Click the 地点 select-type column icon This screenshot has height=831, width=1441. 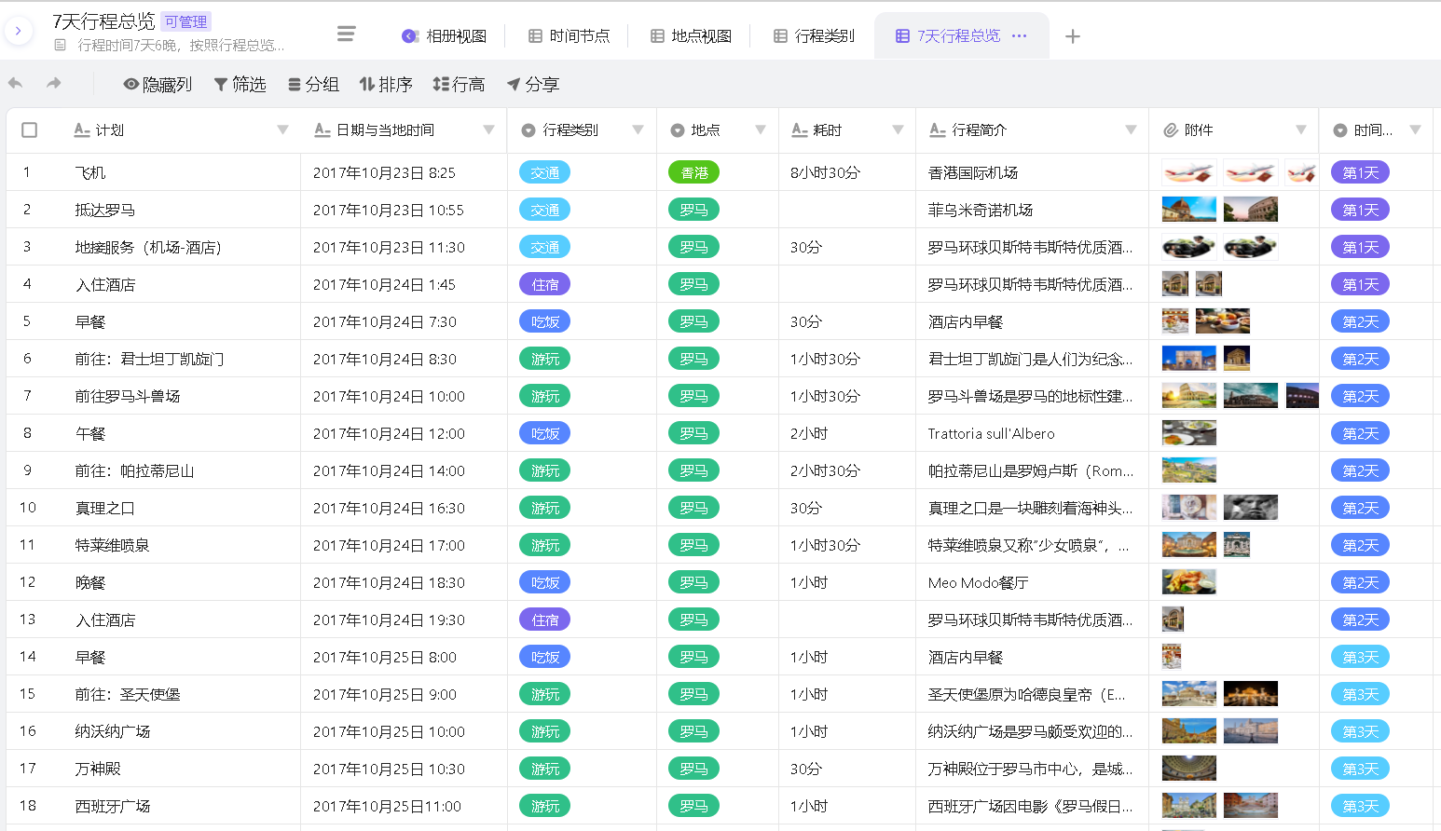tap(678, 130)
